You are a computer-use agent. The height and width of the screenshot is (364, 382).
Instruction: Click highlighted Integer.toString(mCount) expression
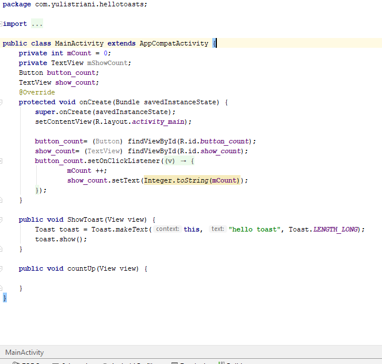tap(192, 180)
